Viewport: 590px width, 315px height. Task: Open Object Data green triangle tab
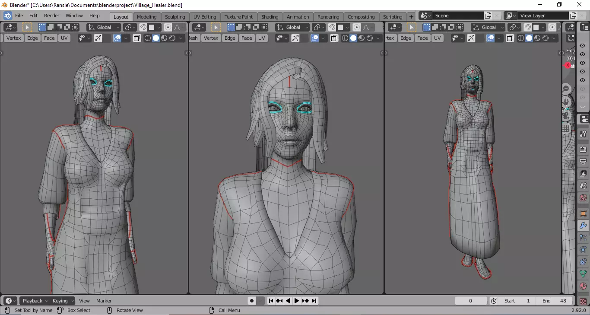click(583, 274)
